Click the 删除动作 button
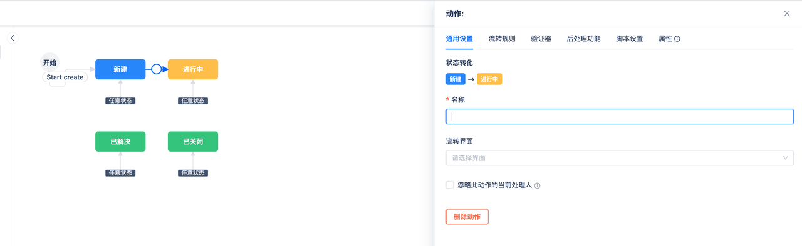802x246 pixels. (467, 217)
